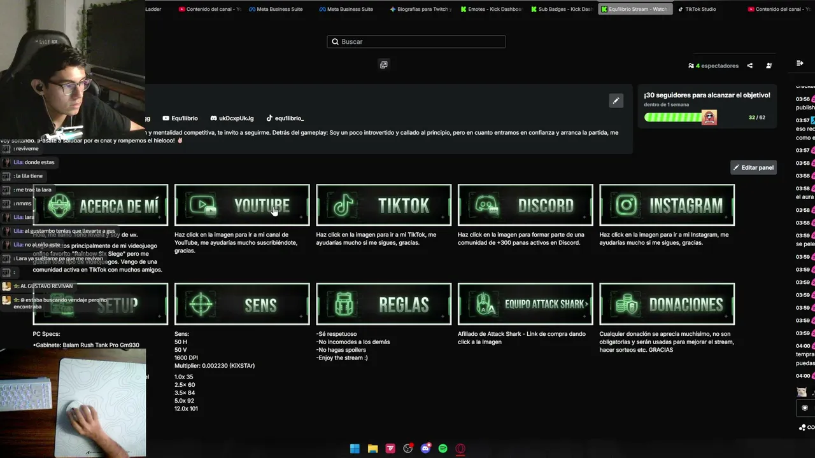Click the viewers icon beside 4 espectadores
This screenshot has height=458, width=815.
click(x=691, y=66)
